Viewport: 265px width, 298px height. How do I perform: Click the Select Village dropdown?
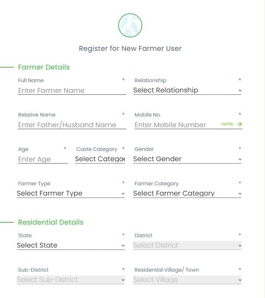[187, 280]
